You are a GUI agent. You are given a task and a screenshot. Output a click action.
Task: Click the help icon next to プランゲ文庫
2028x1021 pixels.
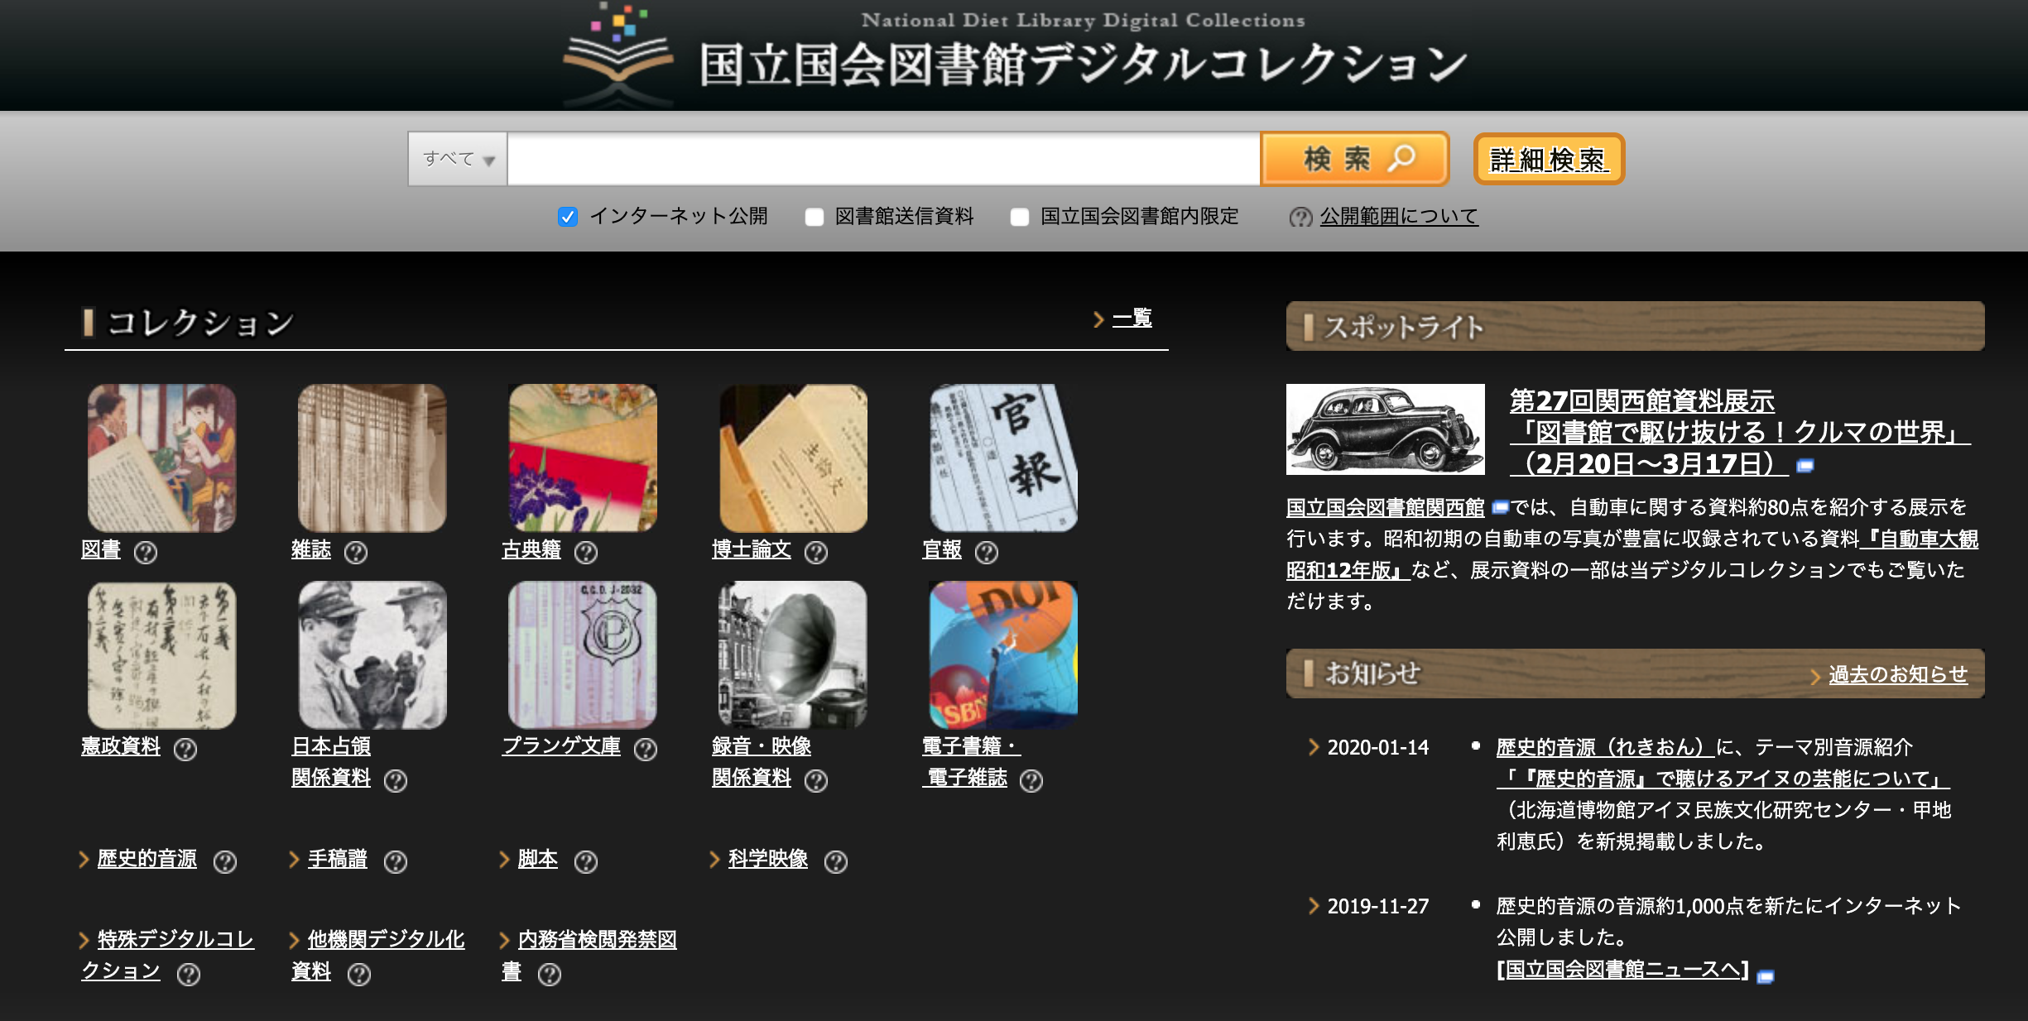(646, 749)
